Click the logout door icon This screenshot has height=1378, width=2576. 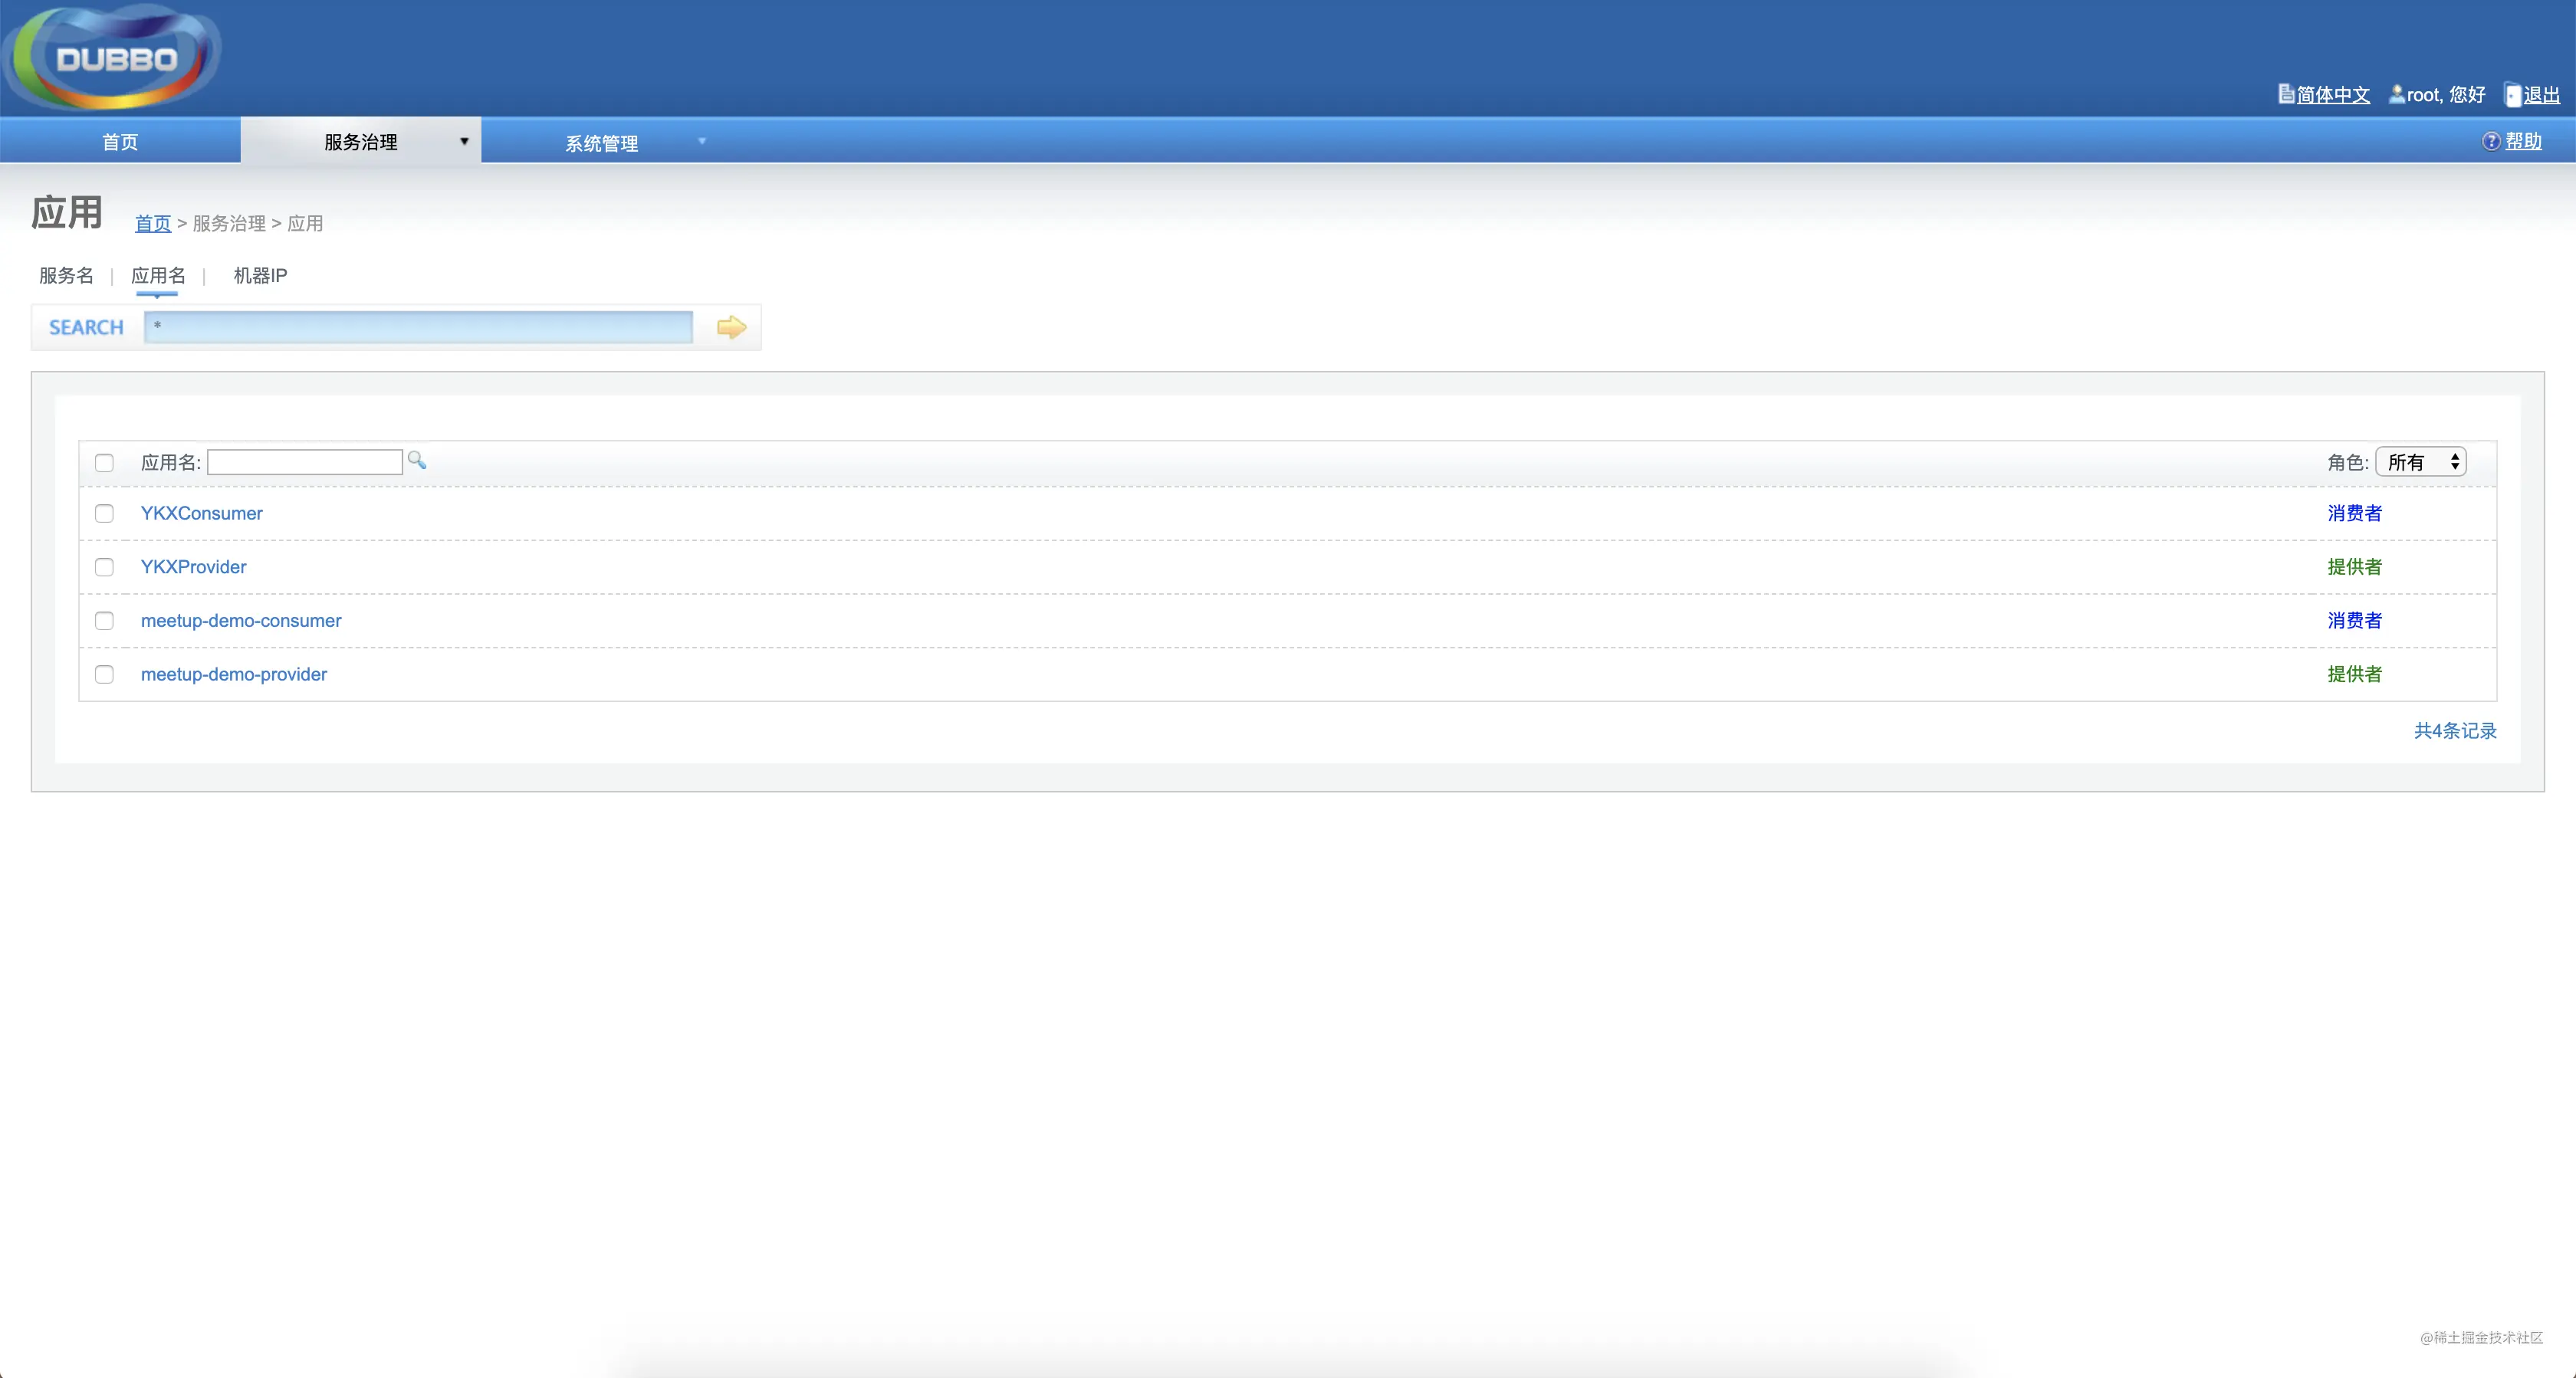tap(2513, 95)
